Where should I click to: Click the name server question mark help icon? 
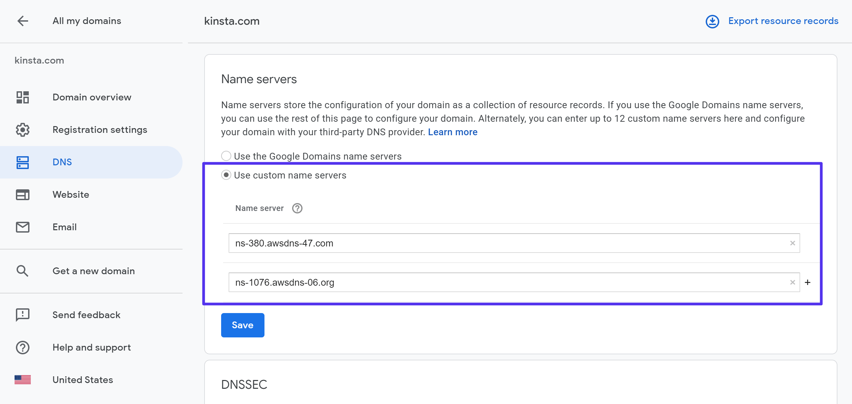point(297,208)
